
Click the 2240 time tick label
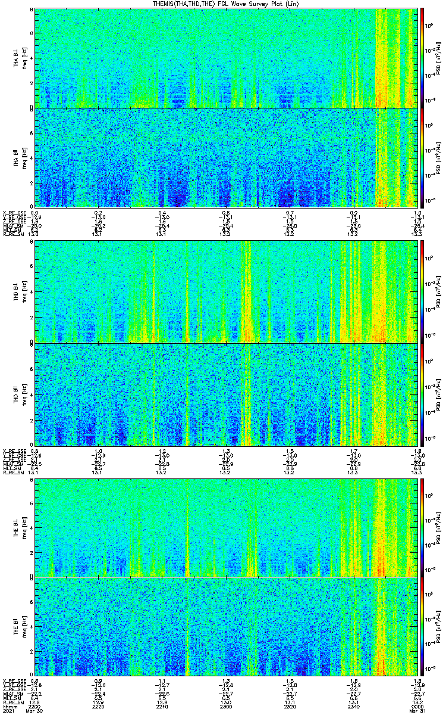(162, 706)
